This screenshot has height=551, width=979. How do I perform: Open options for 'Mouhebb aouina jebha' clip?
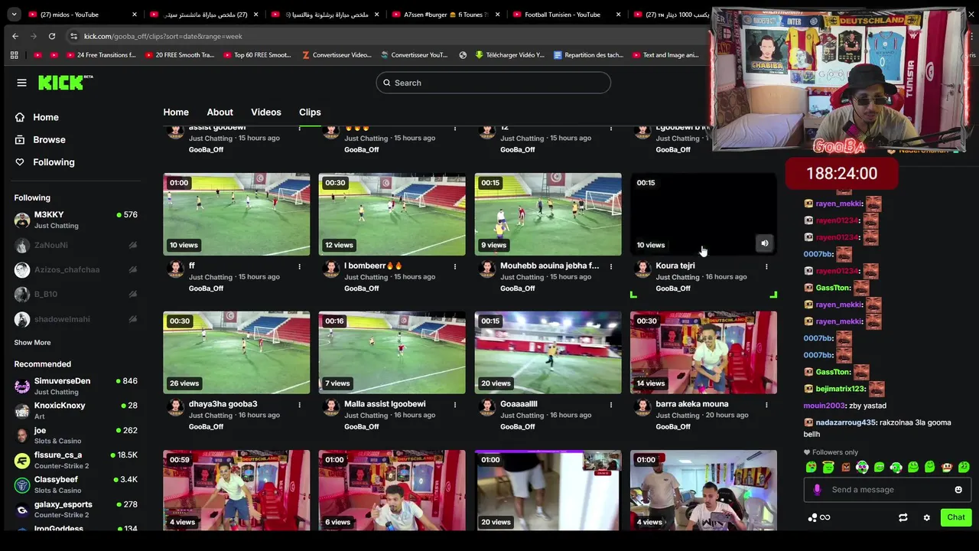click(x=610, y=266)
